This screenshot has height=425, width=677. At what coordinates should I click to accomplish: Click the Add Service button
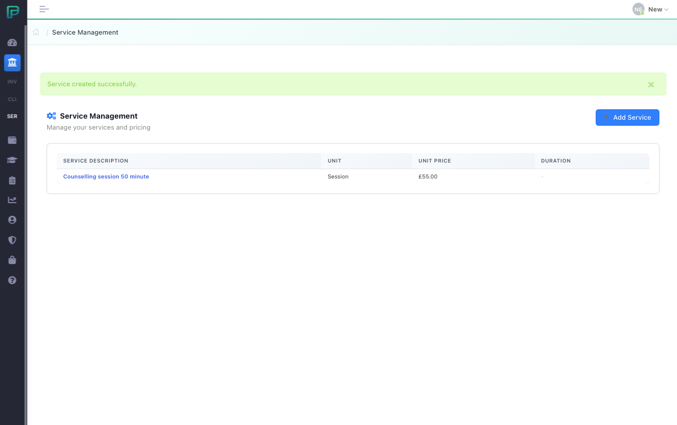point(627,118)
